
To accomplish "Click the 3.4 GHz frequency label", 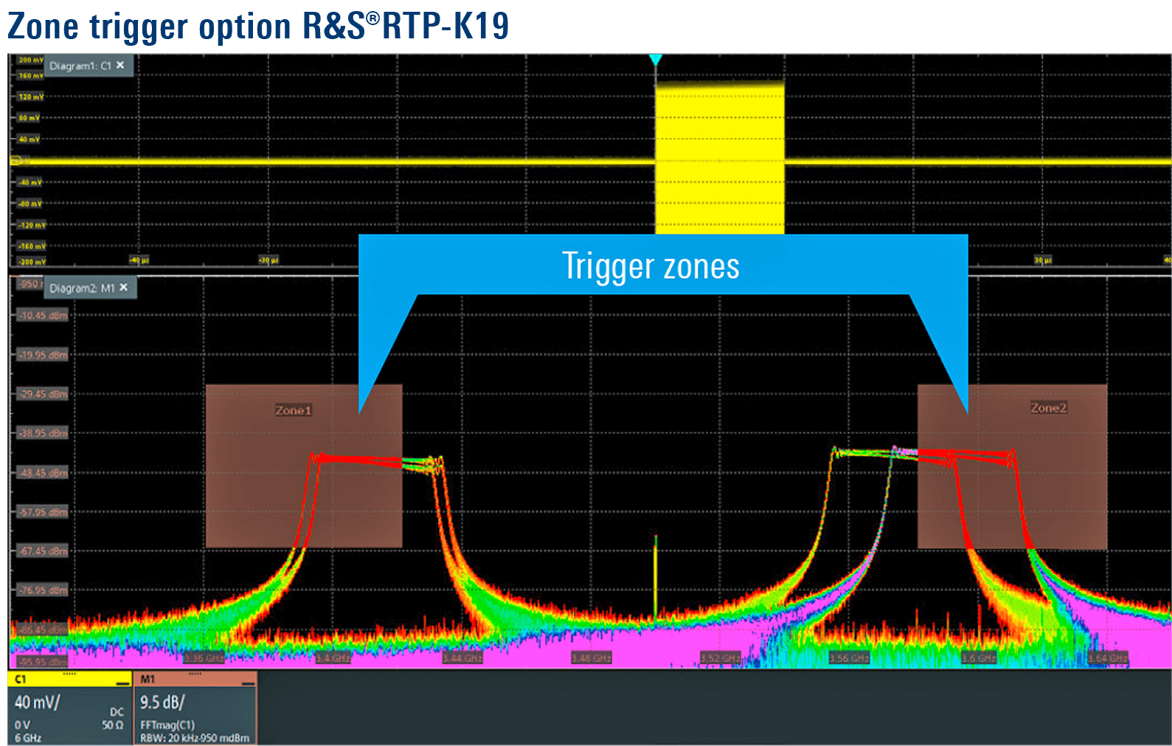I will point(333,658).
